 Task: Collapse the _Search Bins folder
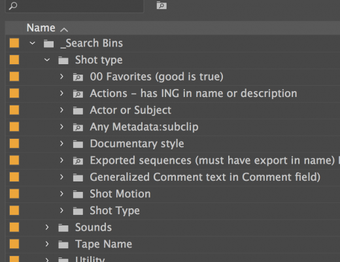(x=32, y=43)
